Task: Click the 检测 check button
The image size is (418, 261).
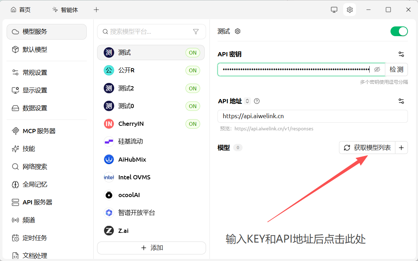Action: coord(396,70)
